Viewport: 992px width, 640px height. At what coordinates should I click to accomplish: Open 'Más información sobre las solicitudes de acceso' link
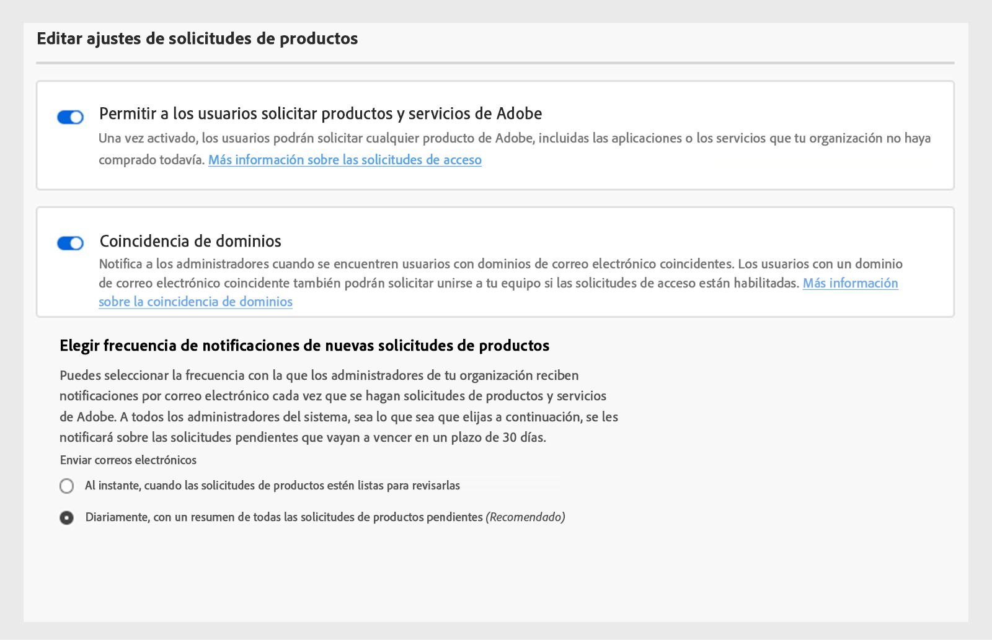[345, 160]
